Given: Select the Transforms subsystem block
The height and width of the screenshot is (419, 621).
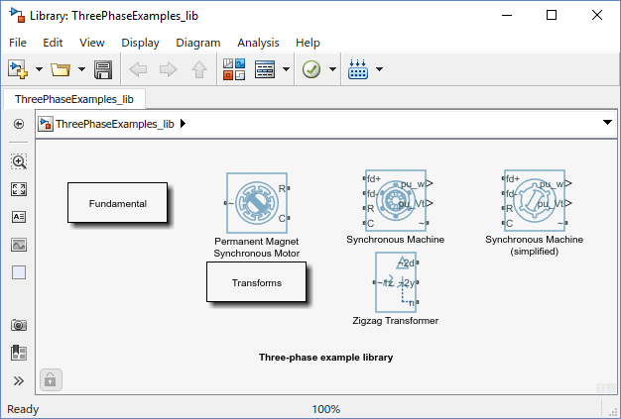Looking at the screenshot, I should tap(256, 282).
